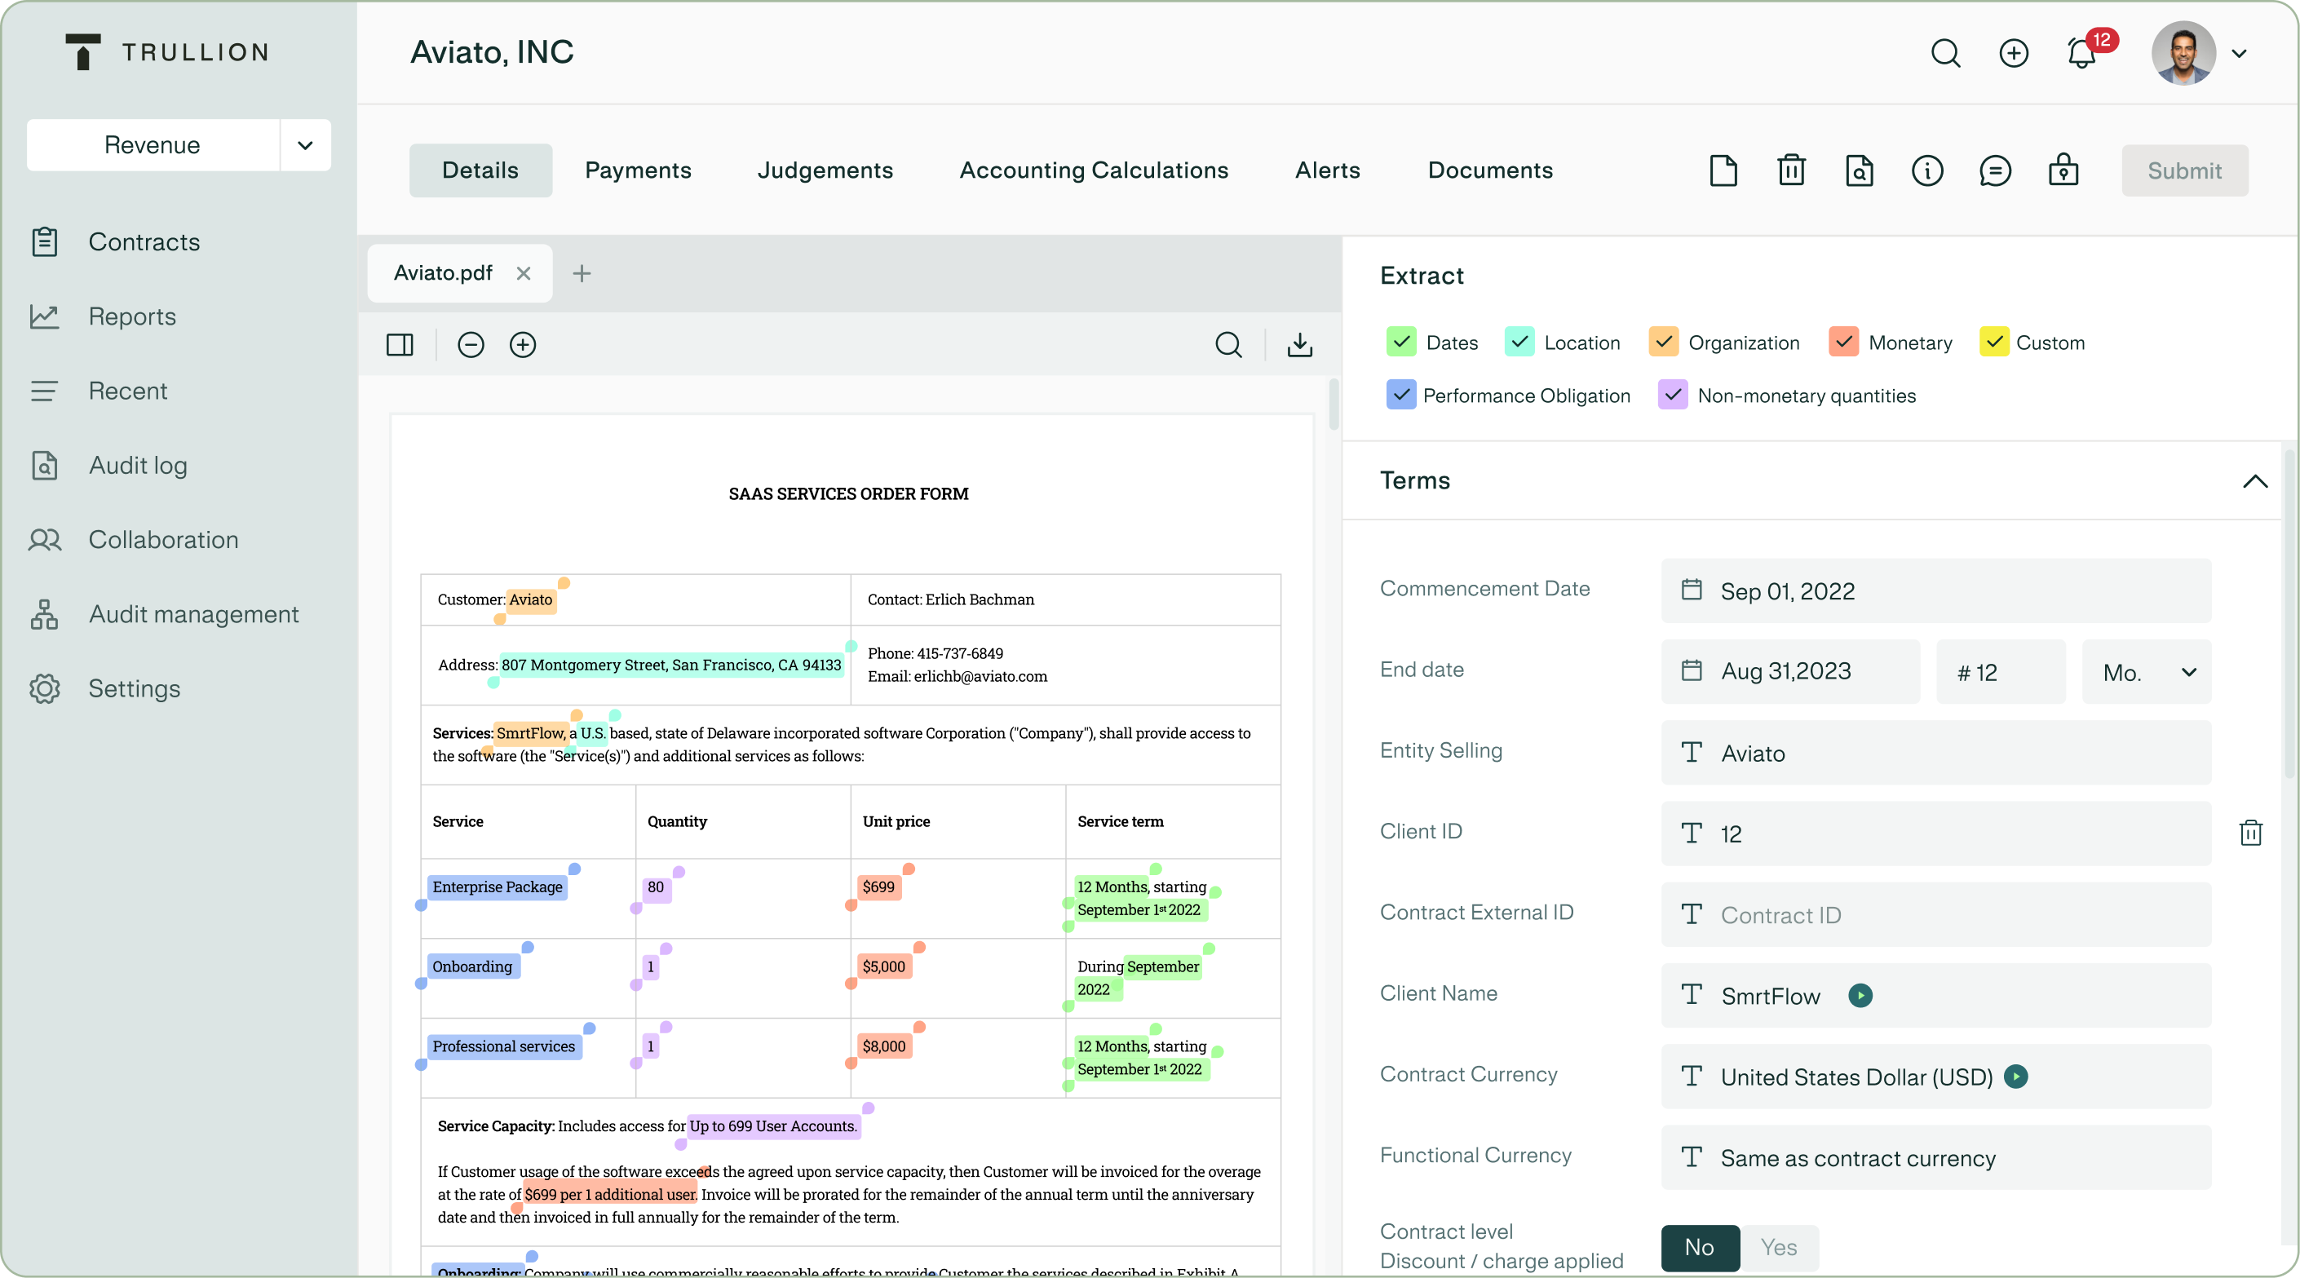Click the Contract External ID field
This screenshot has width=2300, height=1278.
click(1935, 914)
